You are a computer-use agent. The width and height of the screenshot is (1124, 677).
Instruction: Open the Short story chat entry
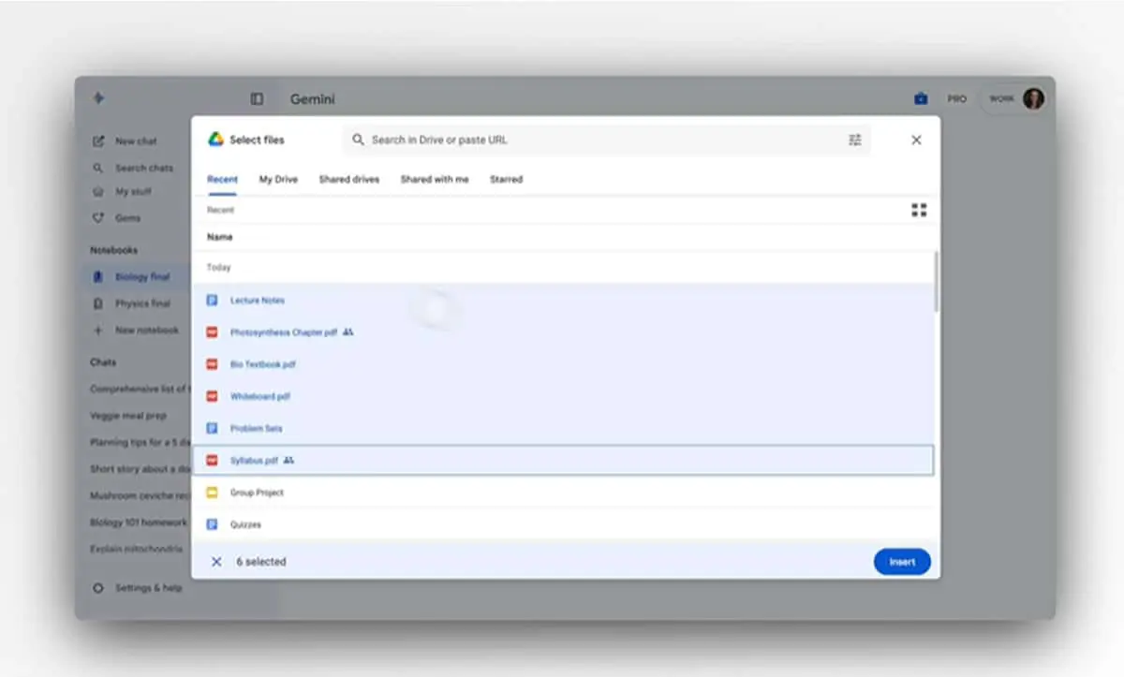coord(139,469)
